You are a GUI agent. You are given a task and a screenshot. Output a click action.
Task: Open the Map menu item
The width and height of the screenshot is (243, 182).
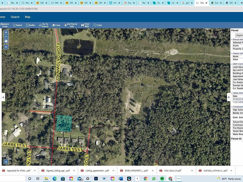tap(28, 17)
